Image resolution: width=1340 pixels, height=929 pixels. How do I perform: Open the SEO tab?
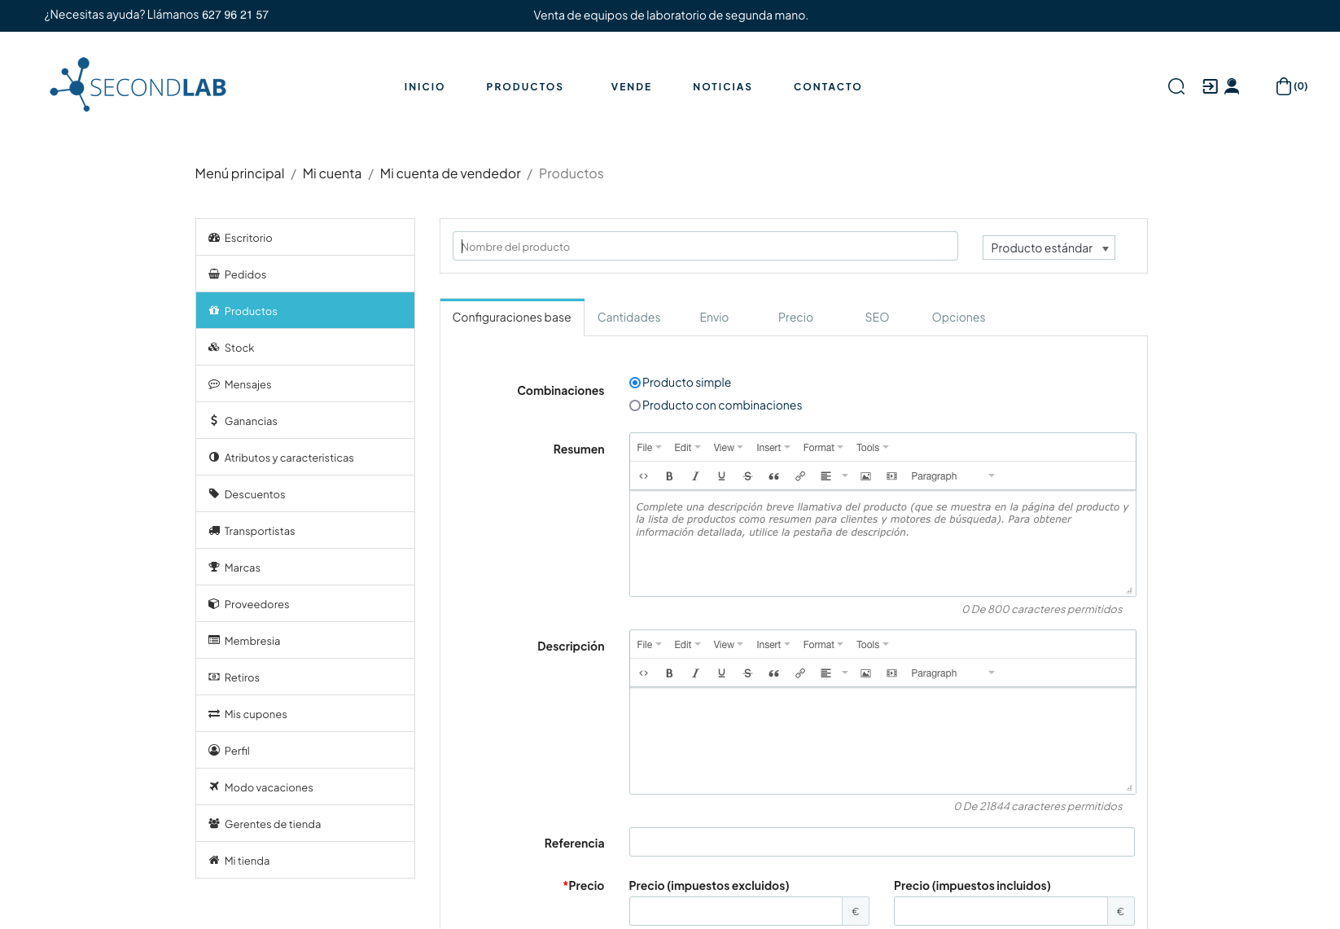[876, 318]
